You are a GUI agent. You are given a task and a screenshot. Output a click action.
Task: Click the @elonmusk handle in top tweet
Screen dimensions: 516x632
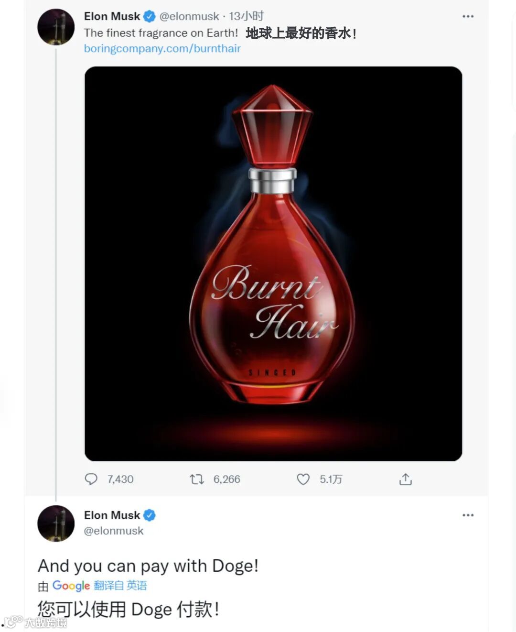click(x=189, y=17)
